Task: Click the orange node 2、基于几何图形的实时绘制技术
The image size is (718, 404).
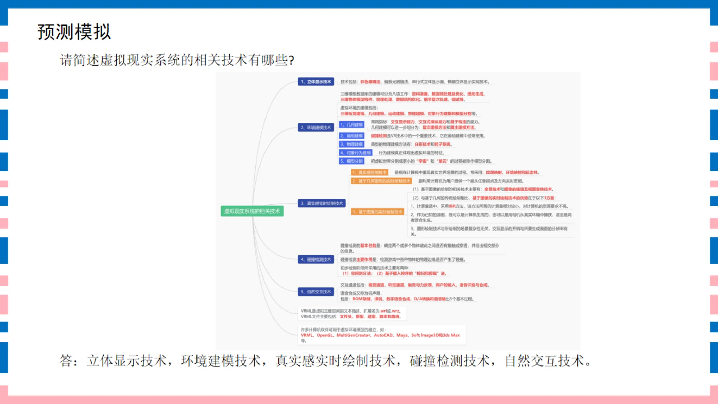Action: click(381, 181)
